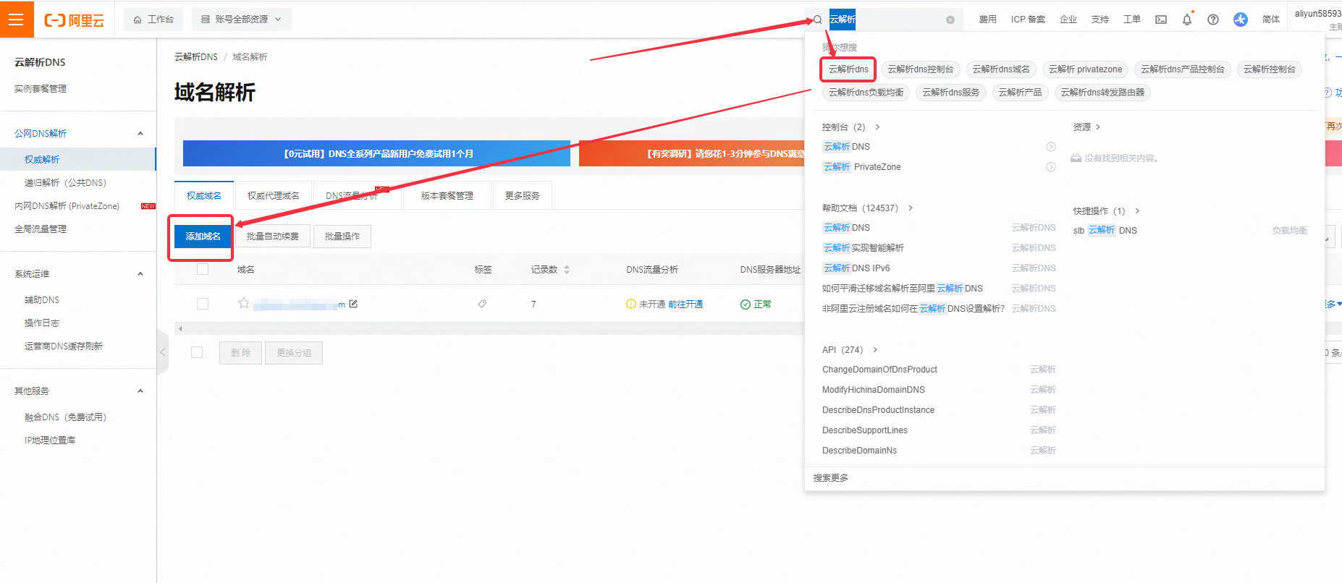The height and width of the screenshot is (583, 1342).
Task: Select the 云解析dns search suggestion
Action: (848, 69)
